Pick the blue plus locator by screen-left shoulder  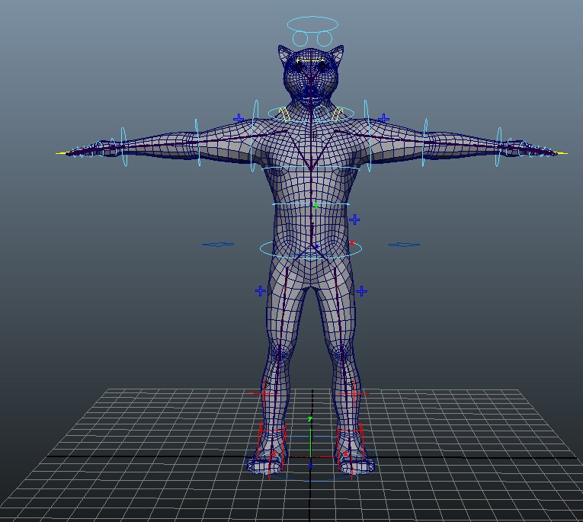239,119
